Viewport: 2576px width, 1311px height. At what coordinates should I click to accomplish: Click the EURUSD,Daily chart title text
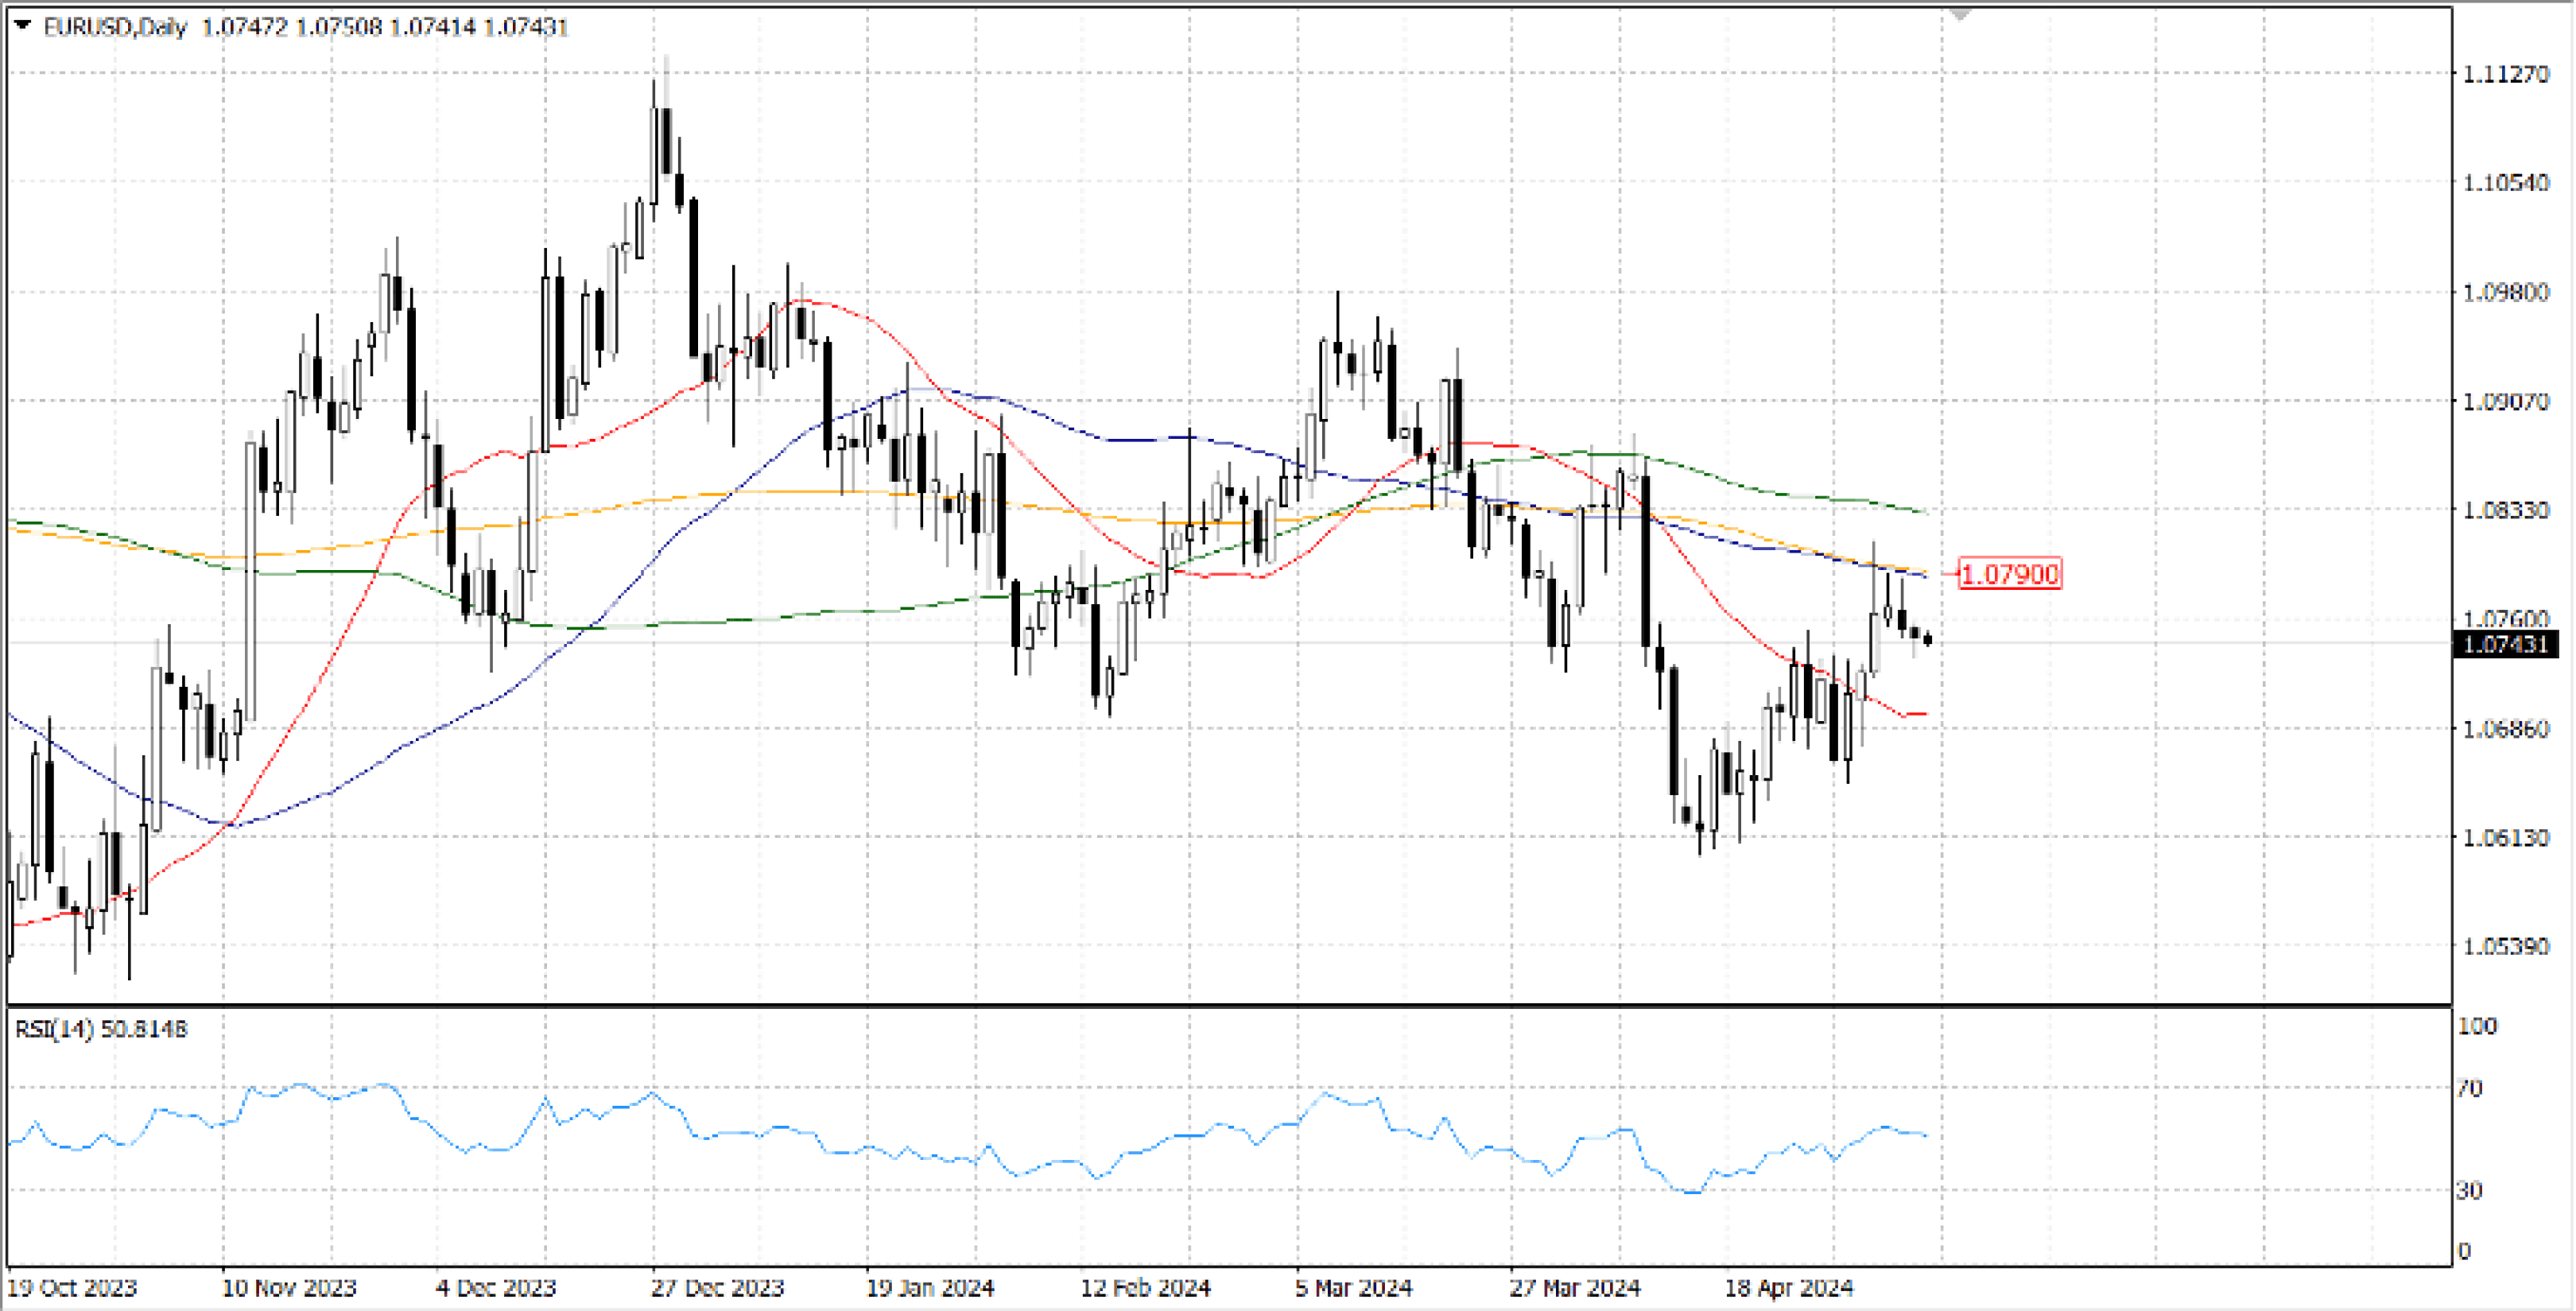[x=115, y=27]
